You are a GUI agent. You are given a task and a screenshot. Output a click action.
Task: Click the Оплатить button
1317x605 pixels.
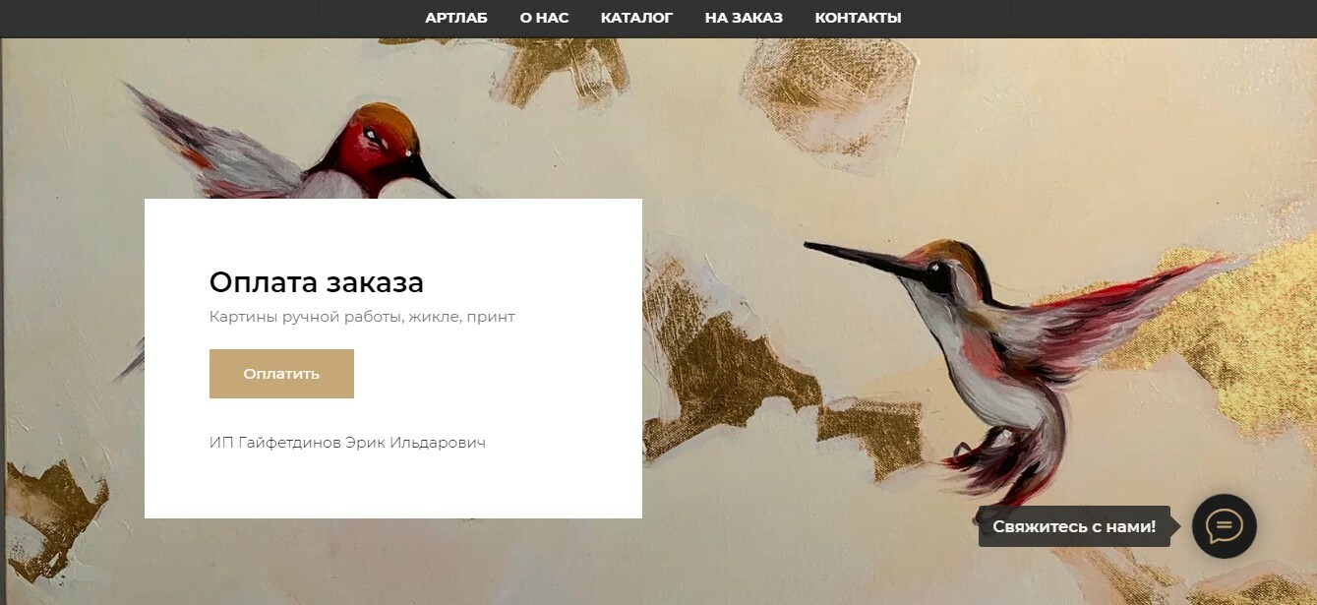point(281,374)
